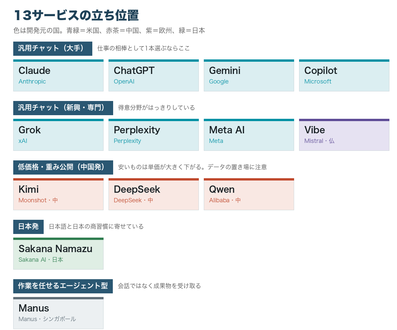Open the Kimi card by Moonshot
Image resolution: width=397 pixels, height=330 pixels.
(x=58, y=194)
